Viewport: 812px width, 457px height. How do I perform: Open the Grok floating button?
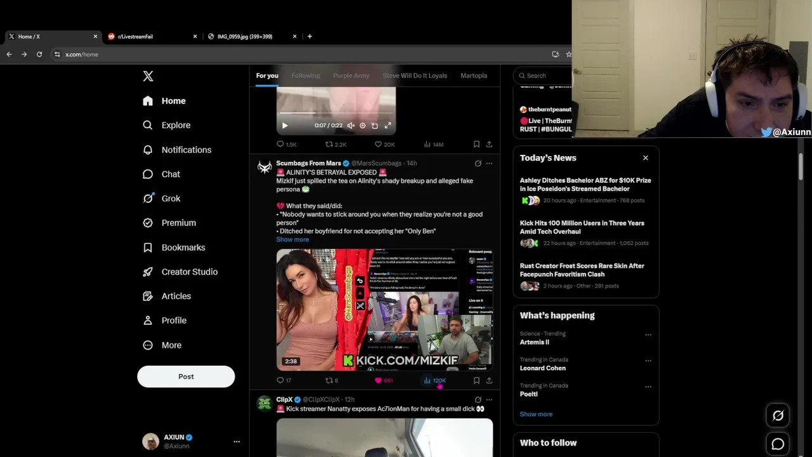pos(778,416)
